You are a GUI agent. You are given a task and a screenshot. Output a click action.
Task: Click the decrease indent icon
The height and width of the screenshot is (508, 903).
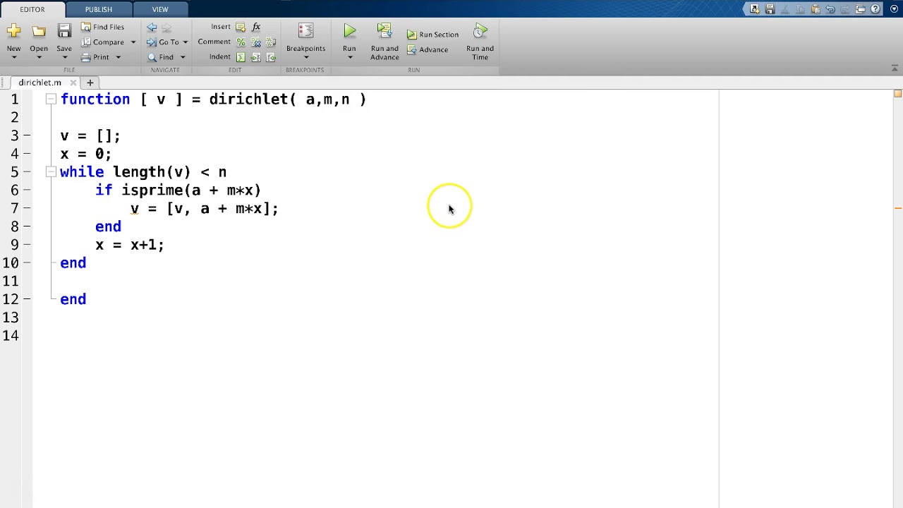coord(271,57)
